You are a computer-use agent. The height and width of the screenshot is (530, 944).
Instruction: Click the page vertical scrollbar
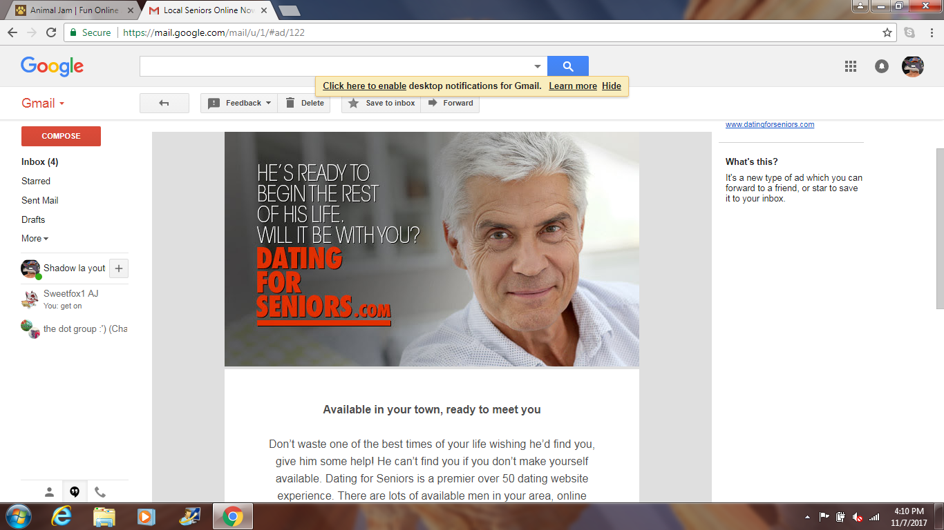click(939, 228)
